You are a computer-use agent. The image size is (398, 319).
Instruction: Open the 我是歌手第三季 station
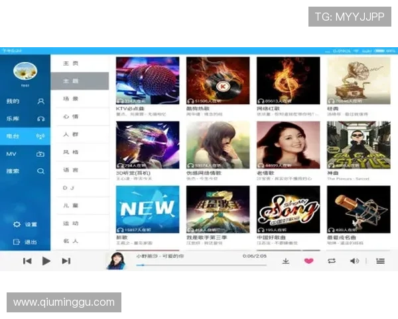218,209
